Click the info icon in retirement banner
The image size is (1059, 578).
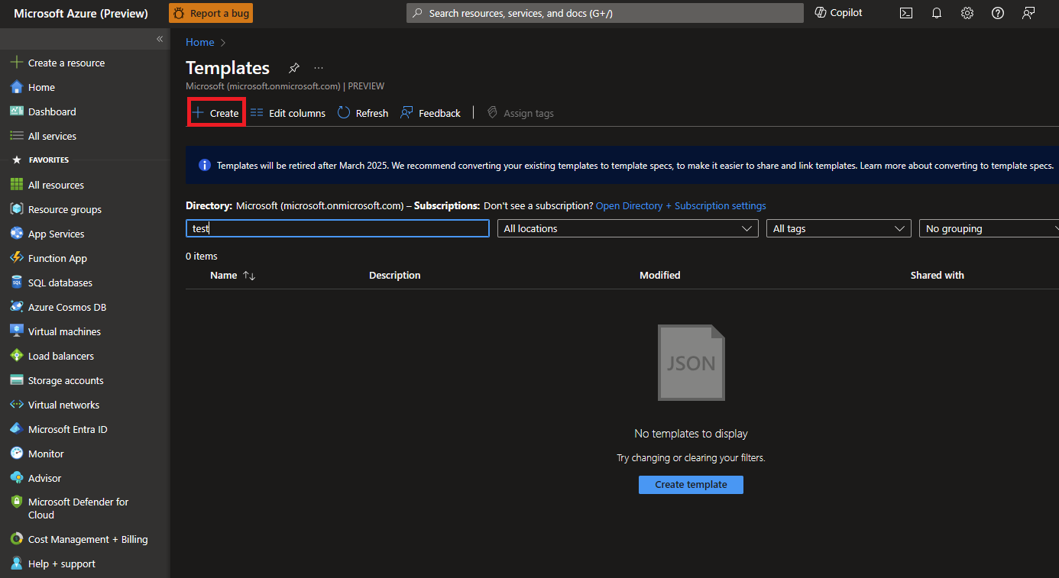click(x=205, y=165)
